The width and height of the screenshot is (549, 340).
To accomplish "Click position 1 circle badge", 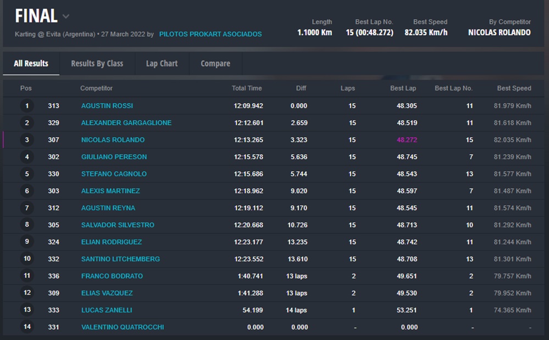I will 27,106.
